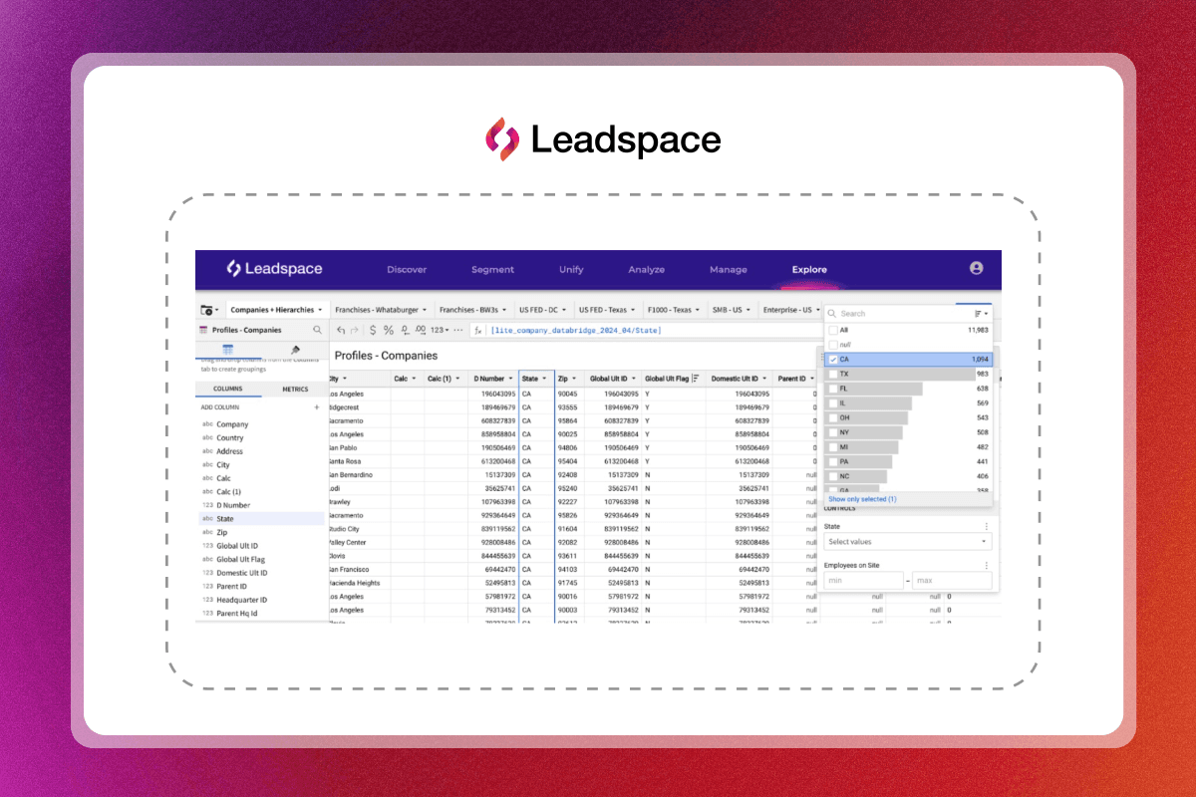
Task: Select the Global Ult Flag column in list
Action: point(242,559)
